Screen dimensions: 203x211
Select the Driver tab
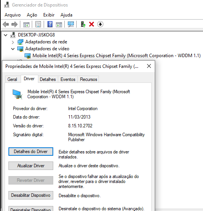(29, 79)
